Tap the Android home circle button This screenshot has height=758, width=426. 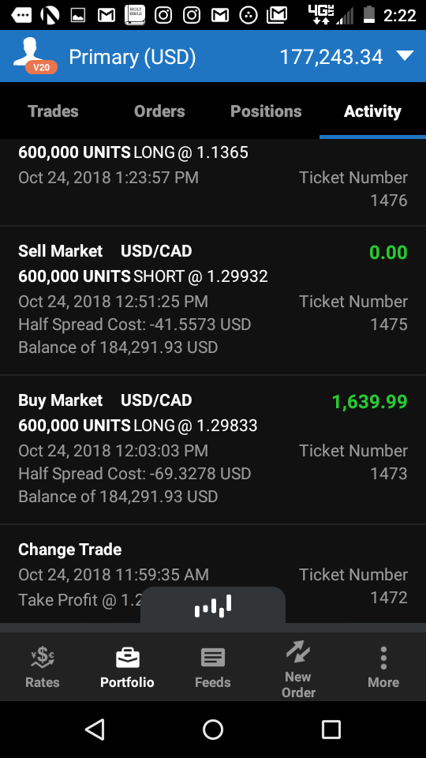coord(213,730)
